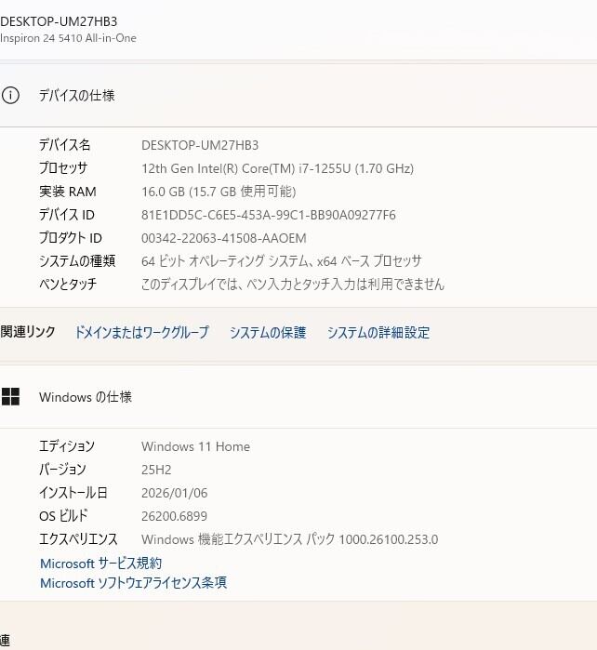This screenshot has height=650, width=597.
Task: Open ドメインまたはワークグループ link
Action: click(141, 332)
